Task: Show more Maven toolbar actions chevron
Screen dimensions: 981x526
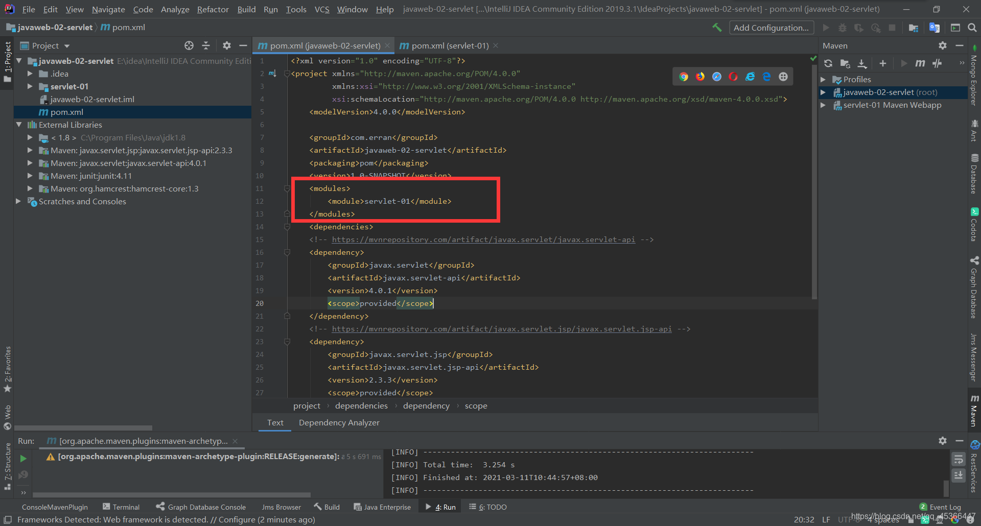Action: point(962,63)
